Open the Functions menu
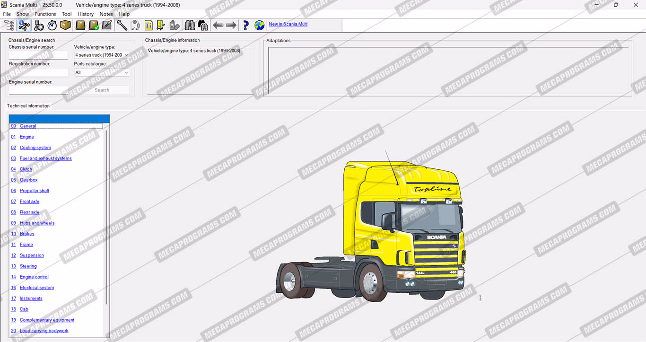646x342 pixels. [x=45, y=14]
